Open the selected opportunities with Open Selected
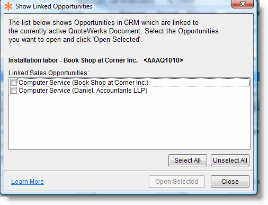 tap(177, 182)
